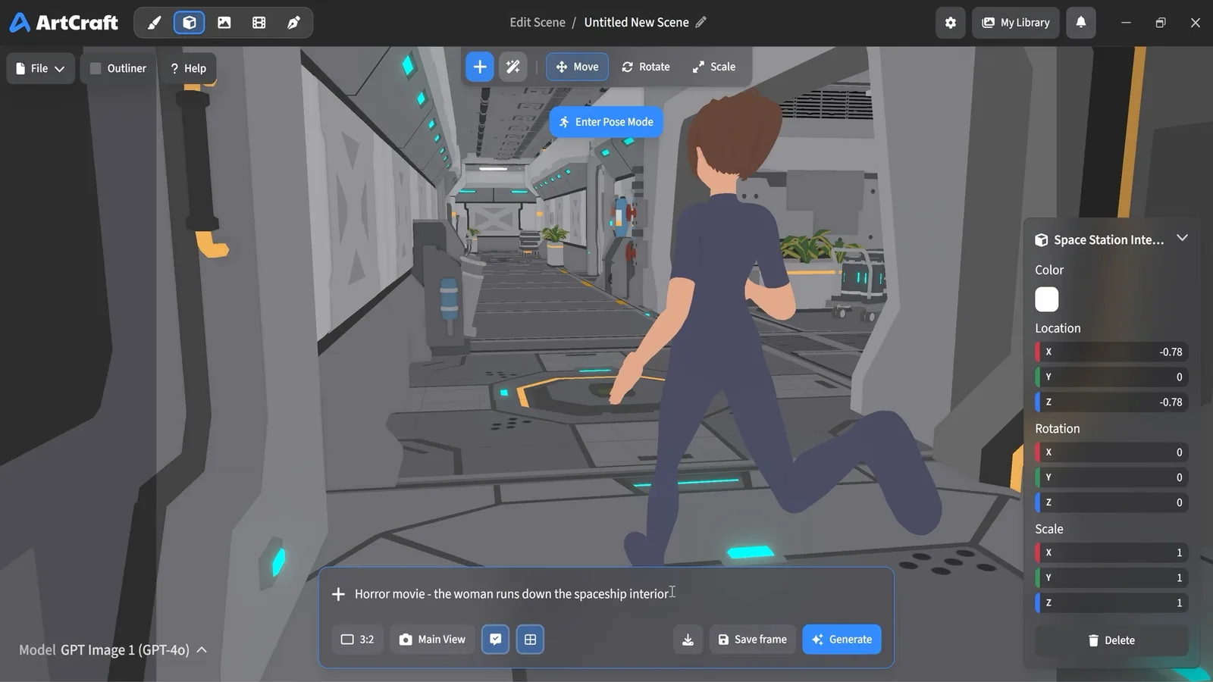Toggle the grid overlay button

pos(531,640)
